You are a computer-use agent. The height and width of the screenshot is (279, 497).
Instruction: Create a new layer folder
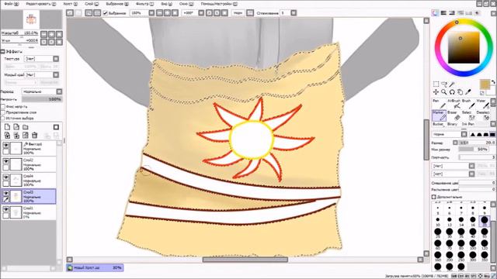pyautogui.click(x=26, y=127)
